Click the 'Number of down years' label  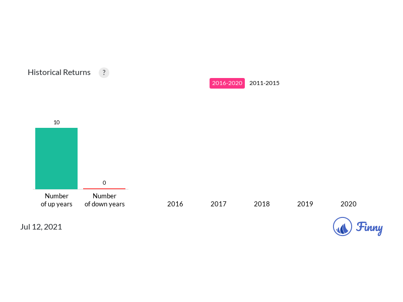click(x=104, y=200)
